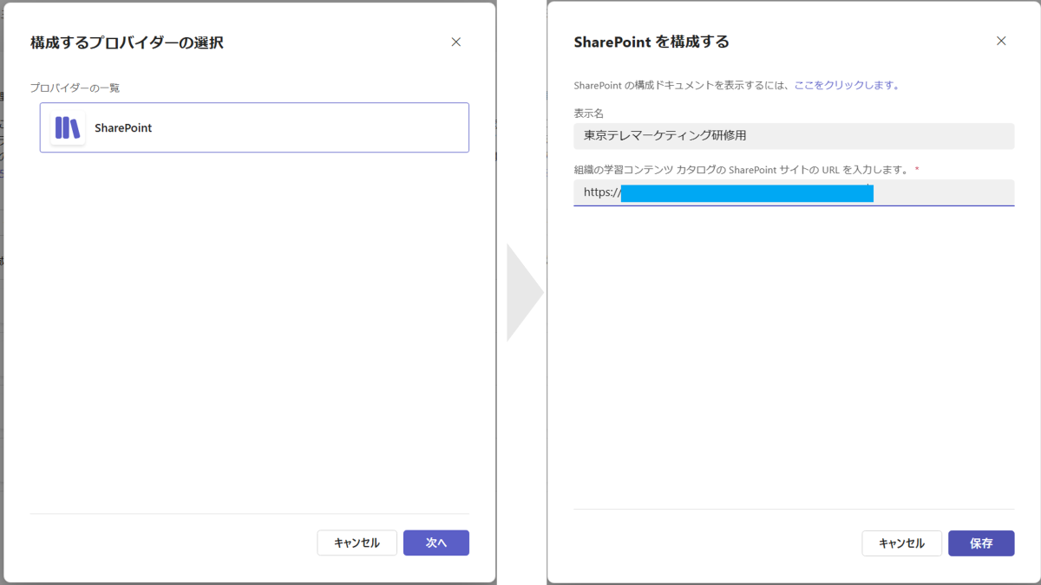The image size is (1041, 585).
Task: Close the provider selection dialog
Action: click(x=456, y=42)
